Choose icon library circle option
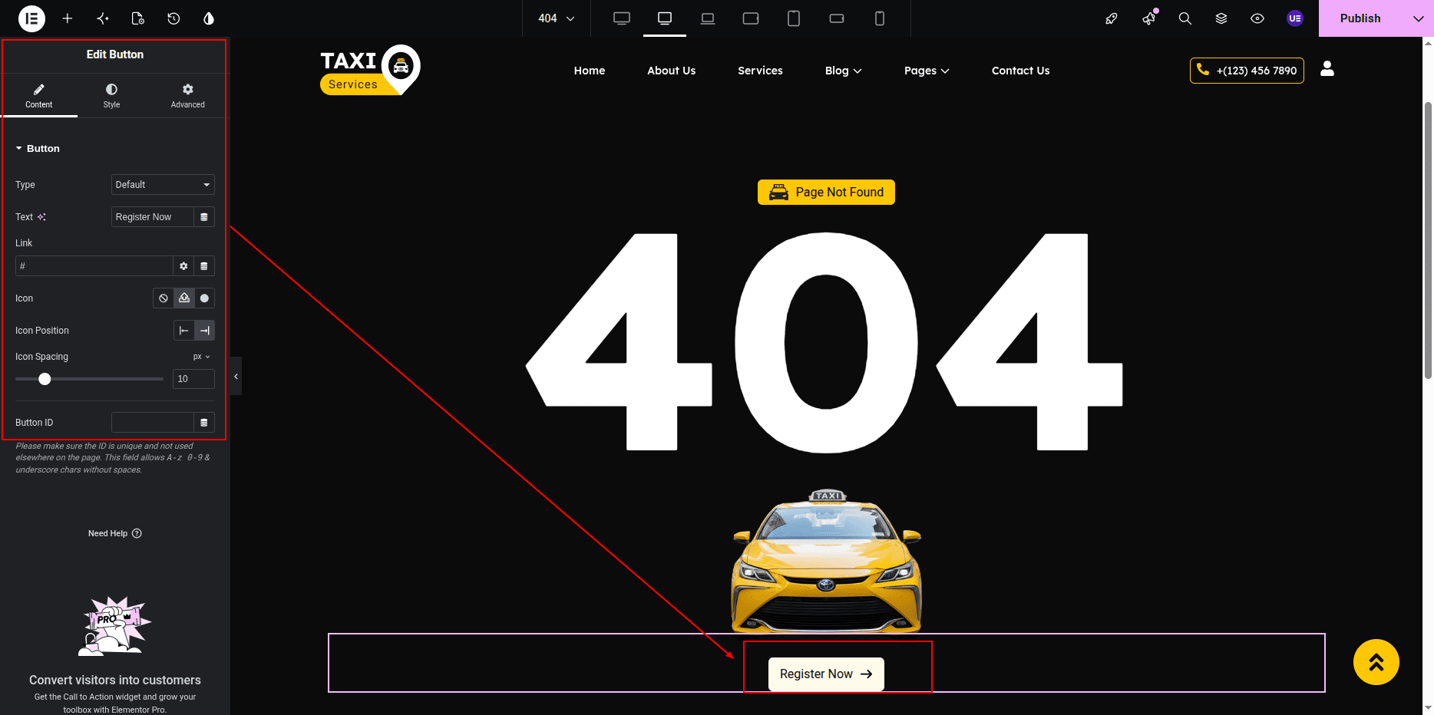This screenshot has width=1434, height=715. [x=204, y=298]
